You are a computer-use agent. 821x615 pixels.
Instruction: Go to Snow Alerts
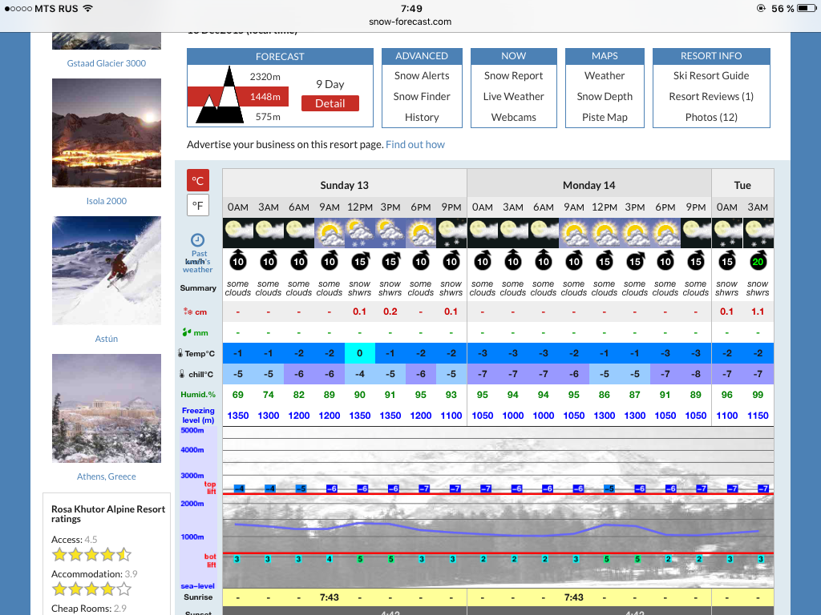coord(422,76)
